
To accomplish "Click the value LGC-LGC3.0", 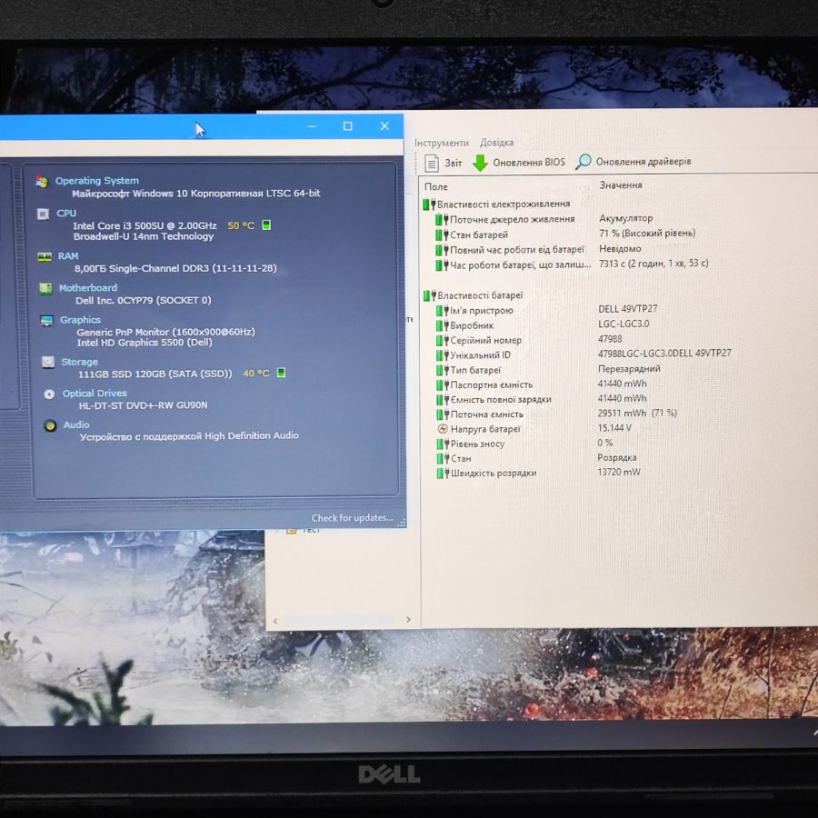I will coord(623,324).
